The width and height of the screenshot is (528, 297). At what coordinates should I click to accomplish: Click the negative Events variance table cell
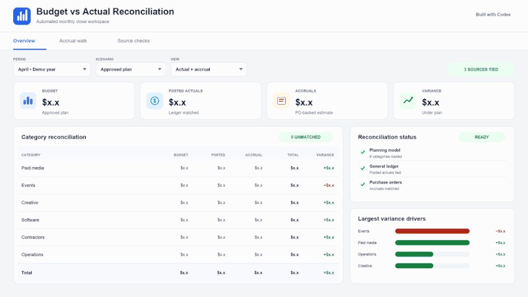pos(329,185)
